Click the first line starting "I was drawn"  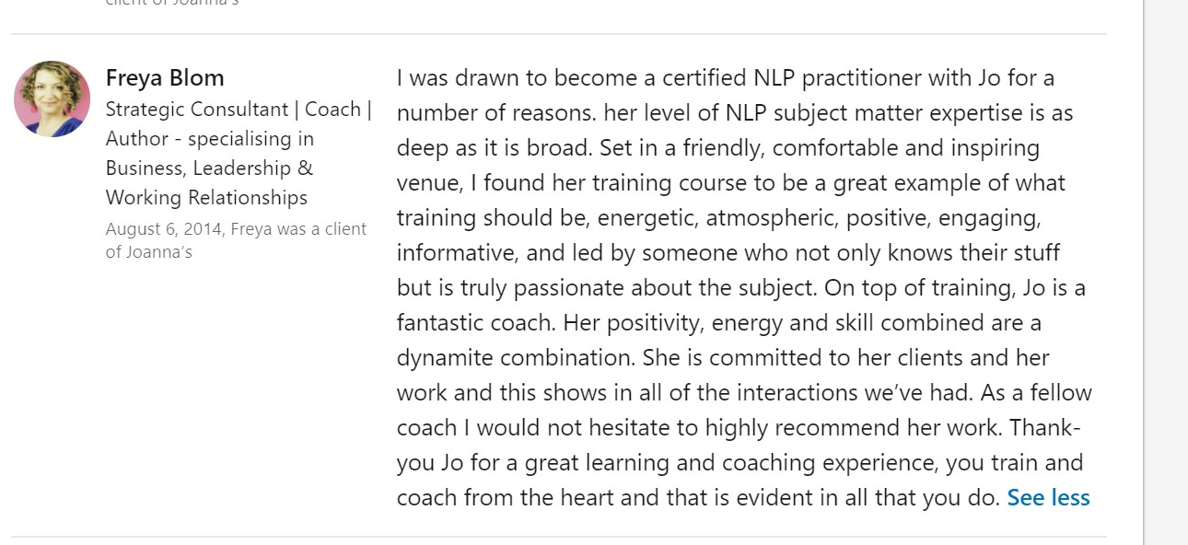tap(725, 78)
